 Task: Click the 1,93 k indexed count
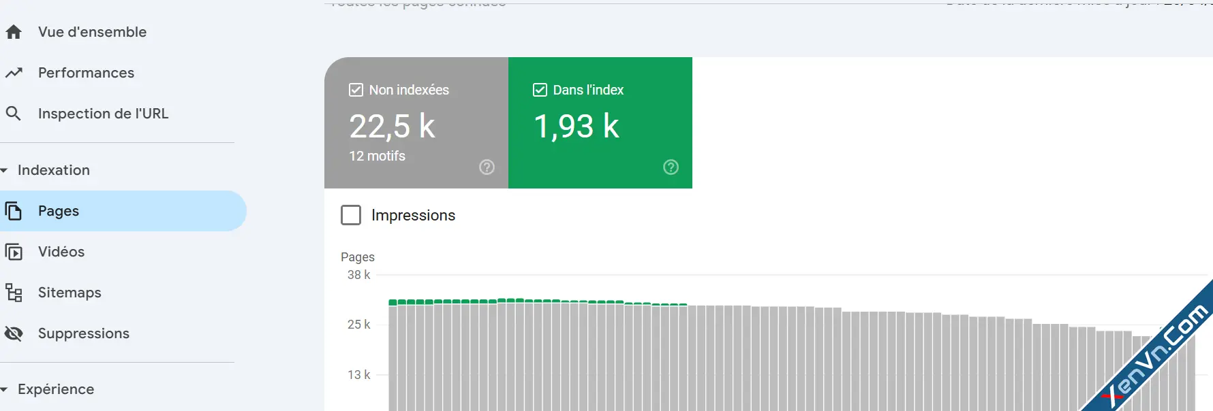576,127
